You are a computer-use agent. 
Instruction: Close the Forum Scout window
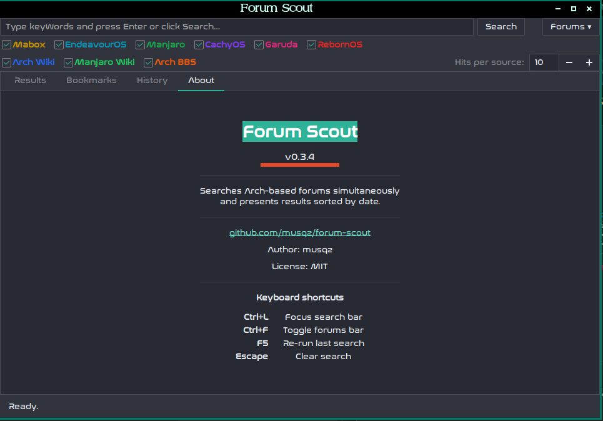[x=589, y=9]
